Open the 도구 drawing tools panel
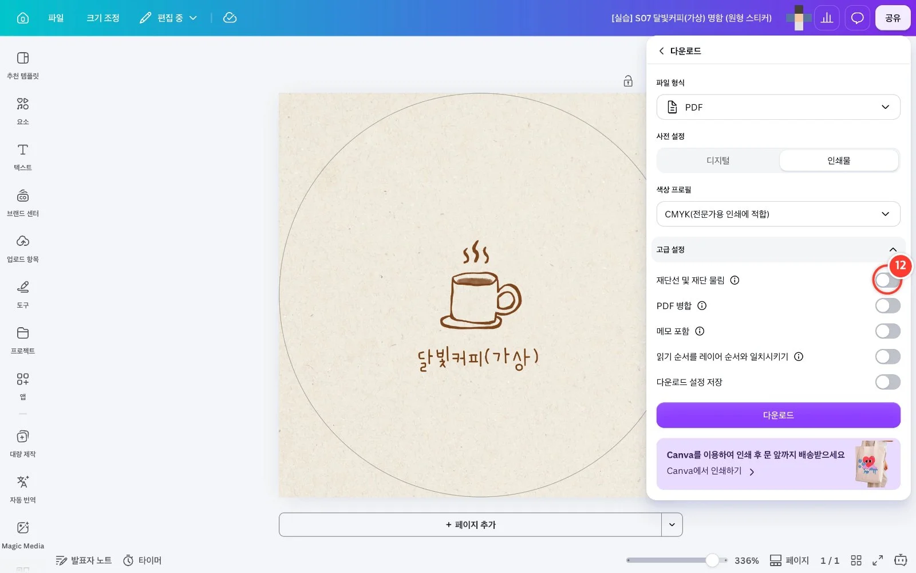916x573 pixels. click(23, 295)
